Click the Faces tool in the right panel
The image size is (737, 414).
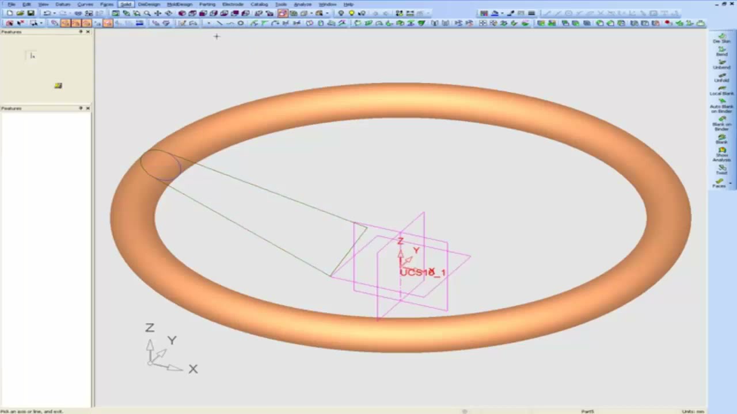[719, 183]
